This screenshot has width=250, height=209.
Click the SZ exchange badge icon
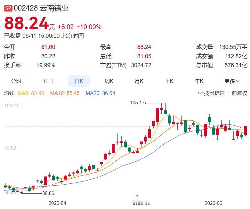8,8
